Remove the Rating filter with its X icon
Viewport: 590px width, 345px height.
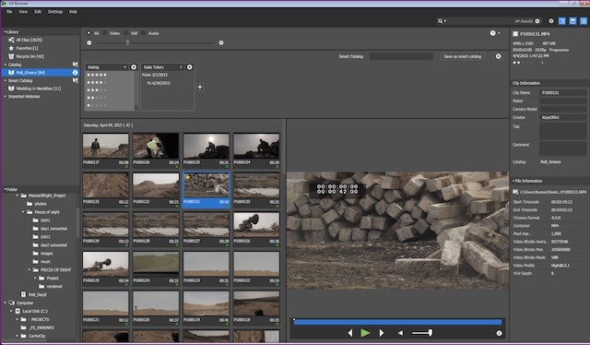point(134,67)
